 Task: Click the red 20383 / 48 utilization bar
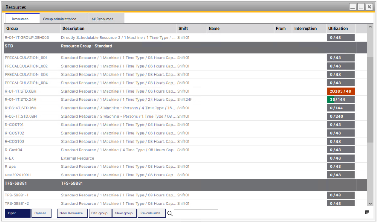point(341,91)
